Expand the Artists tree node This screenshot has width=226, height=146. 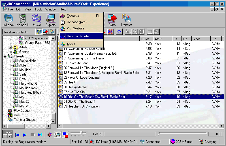(x=10, y=47)
